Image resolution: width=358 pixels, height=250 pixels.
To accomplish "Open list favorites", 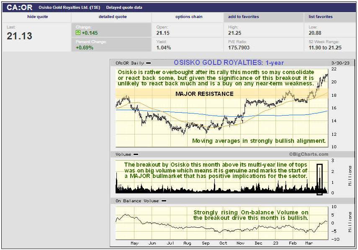I will tap(321, 17).
